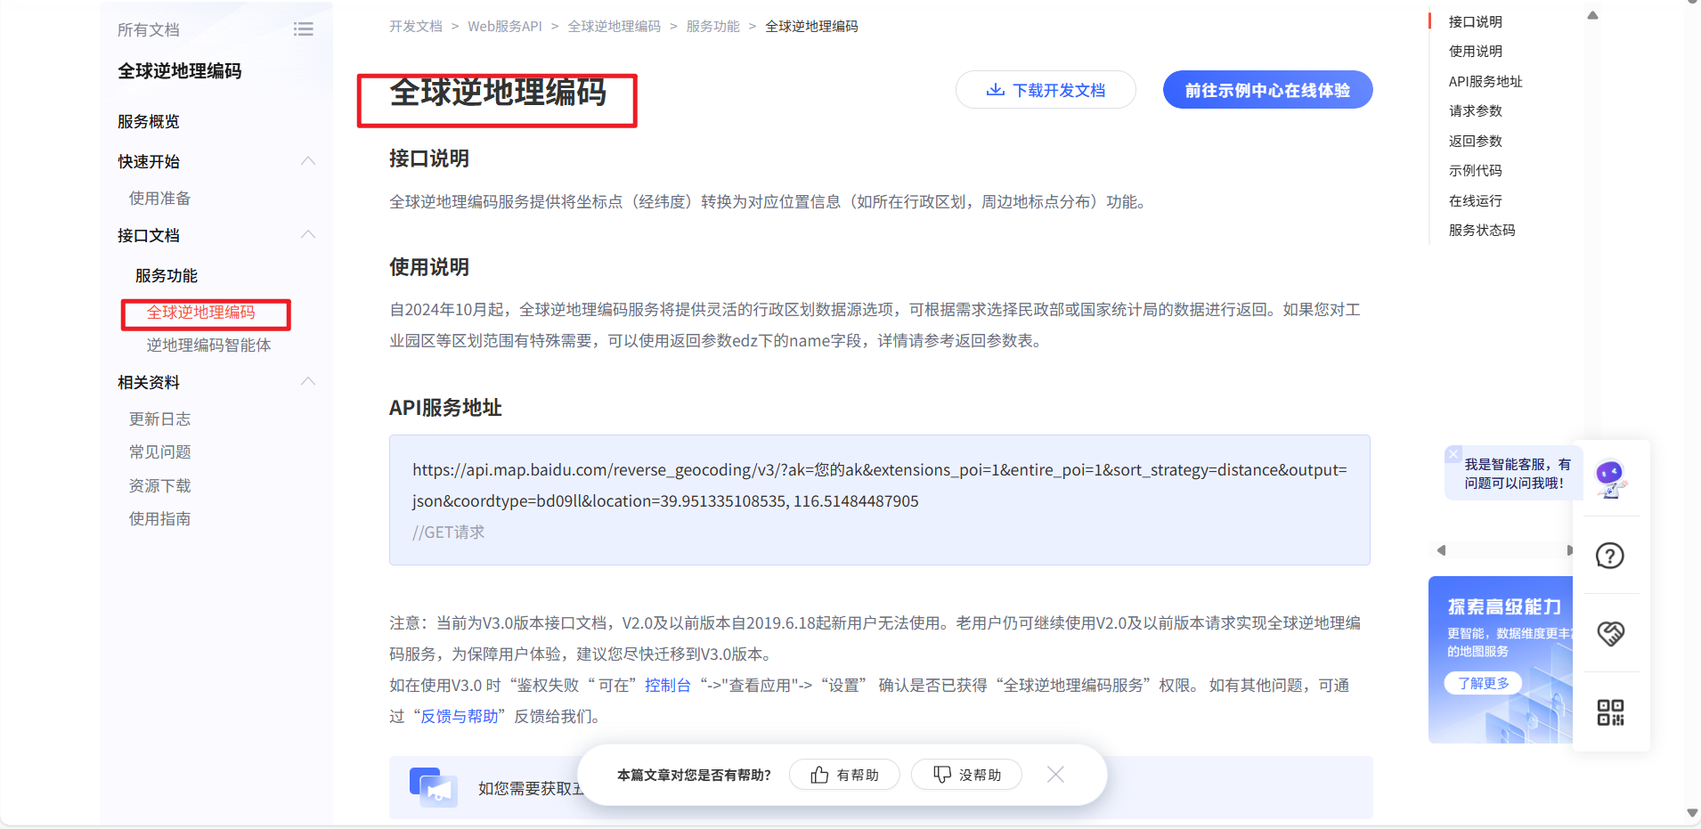Open 使用指南 in the sidebar

pos(159,519)
